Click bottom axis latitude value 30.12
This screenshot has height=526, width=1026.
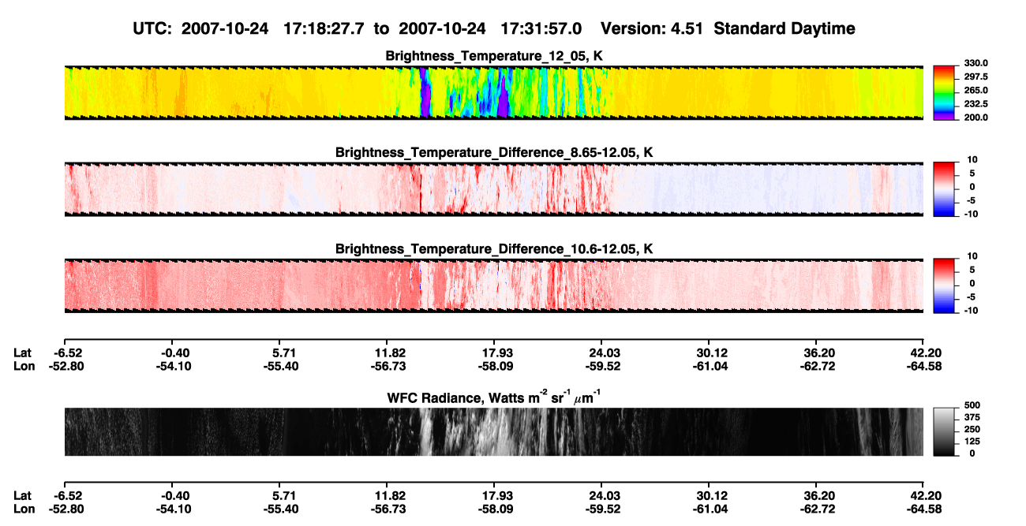[712, 495]
